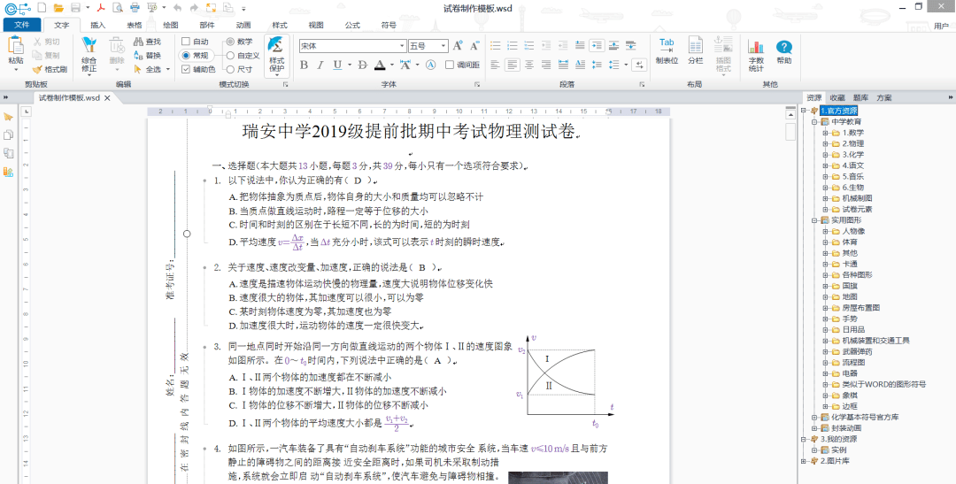The width and height of the screenshot is (956, 484).
Task: Open the 字数统计 word count tool
Action: 756,54
